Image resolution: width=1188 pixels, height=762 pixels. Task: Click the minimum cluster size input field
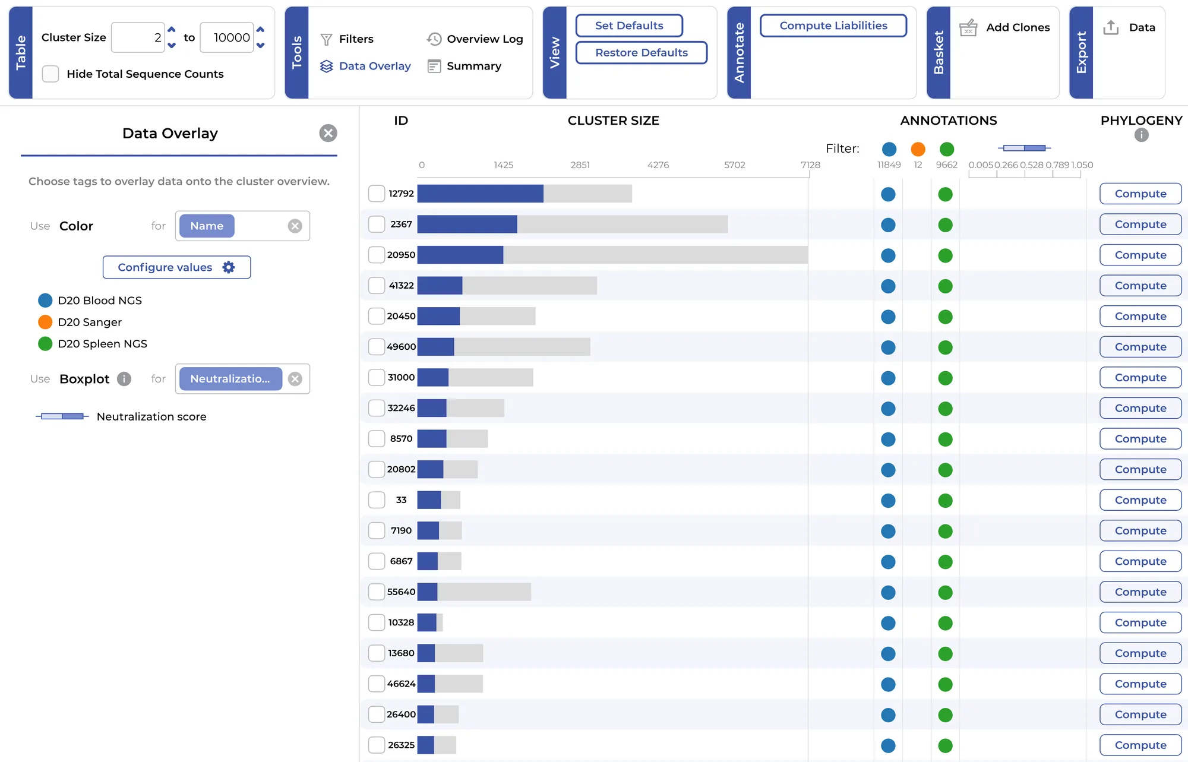pos(138,37)
